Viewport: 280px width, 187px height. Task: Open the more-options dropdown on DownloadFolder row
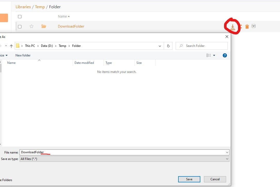tap(254, 26)
